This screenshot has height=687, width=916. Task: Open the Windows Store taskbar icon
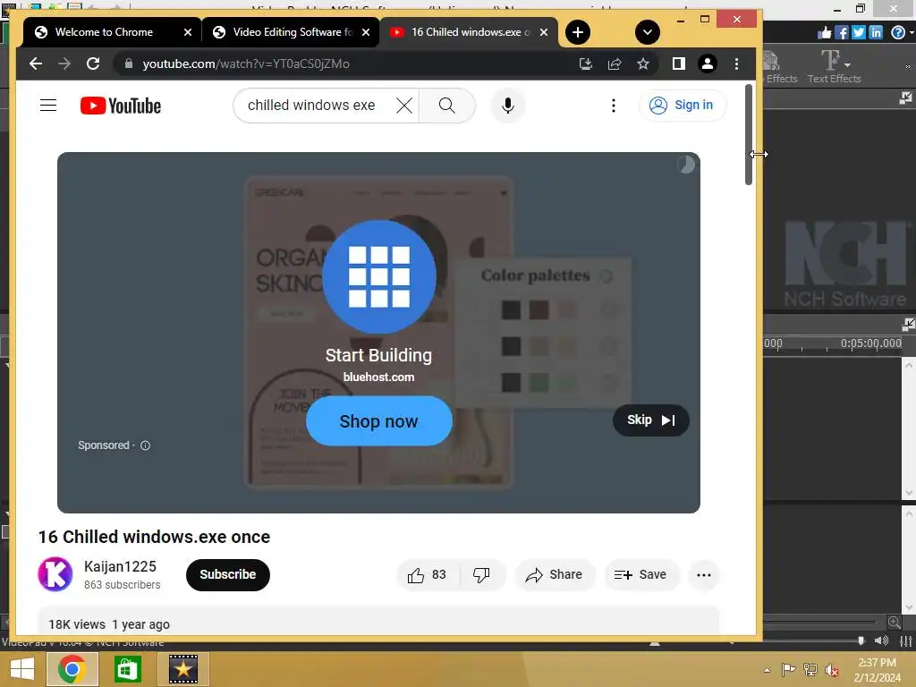pos(127,669)
